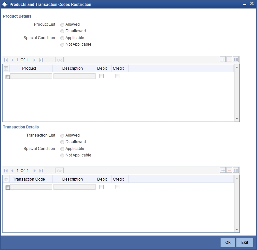Minimize the Restriction window

pos(245,5)
